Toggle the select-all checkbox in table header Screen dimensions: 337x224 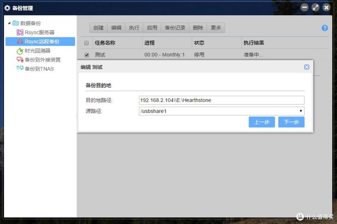point(86,43)
